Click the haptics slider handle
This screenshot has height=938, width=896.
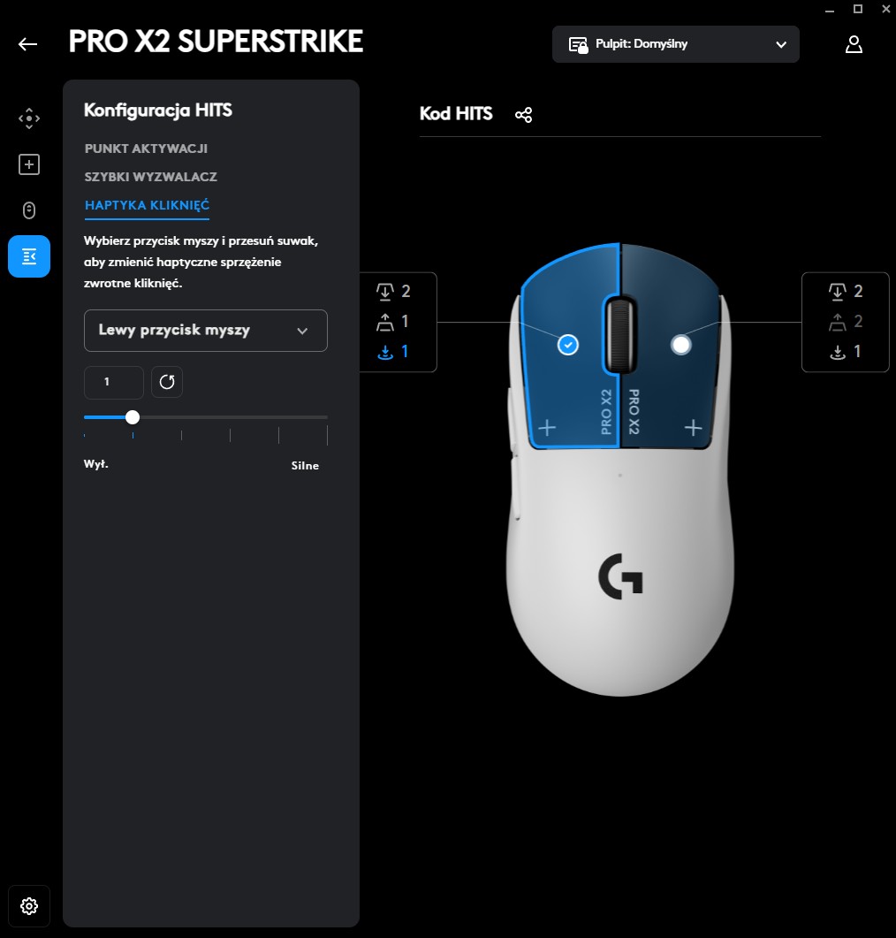click(x=133, y=417)
